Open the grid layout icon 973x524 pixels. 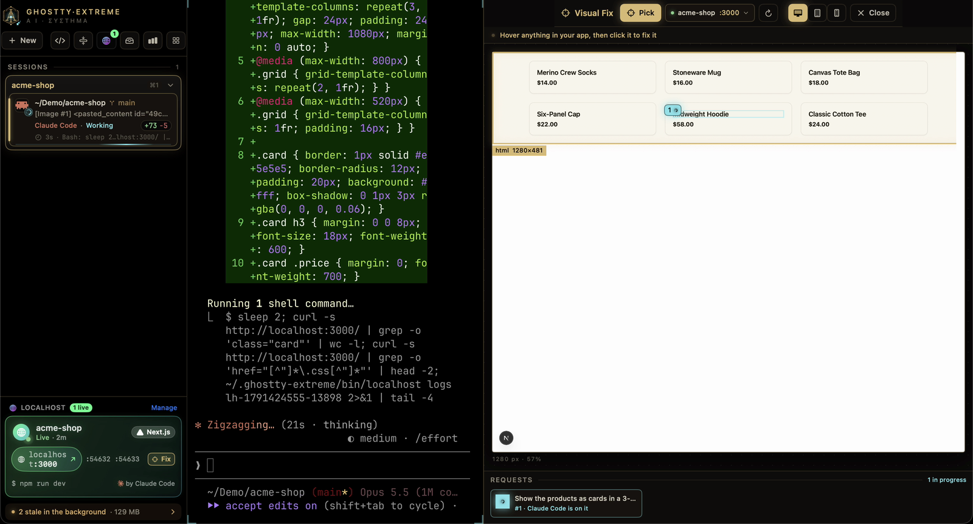176,41
